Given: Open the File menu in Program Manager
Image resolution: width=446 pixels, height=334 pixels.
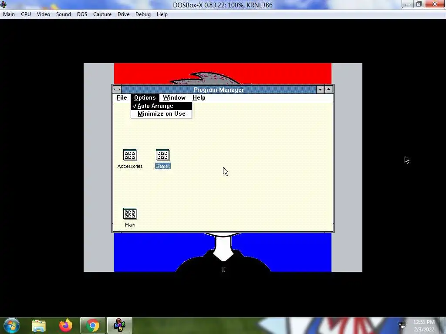Looking at the screenshot, I should (x=122, y=98).
